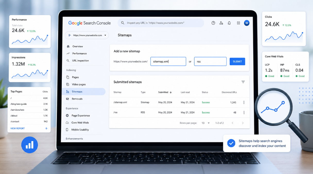Click the /services/seo row in Top Pages

[29, 110]
